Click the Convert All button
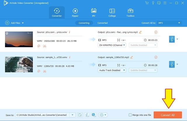The width and height of the screenshot is (187, 121). 168,115
